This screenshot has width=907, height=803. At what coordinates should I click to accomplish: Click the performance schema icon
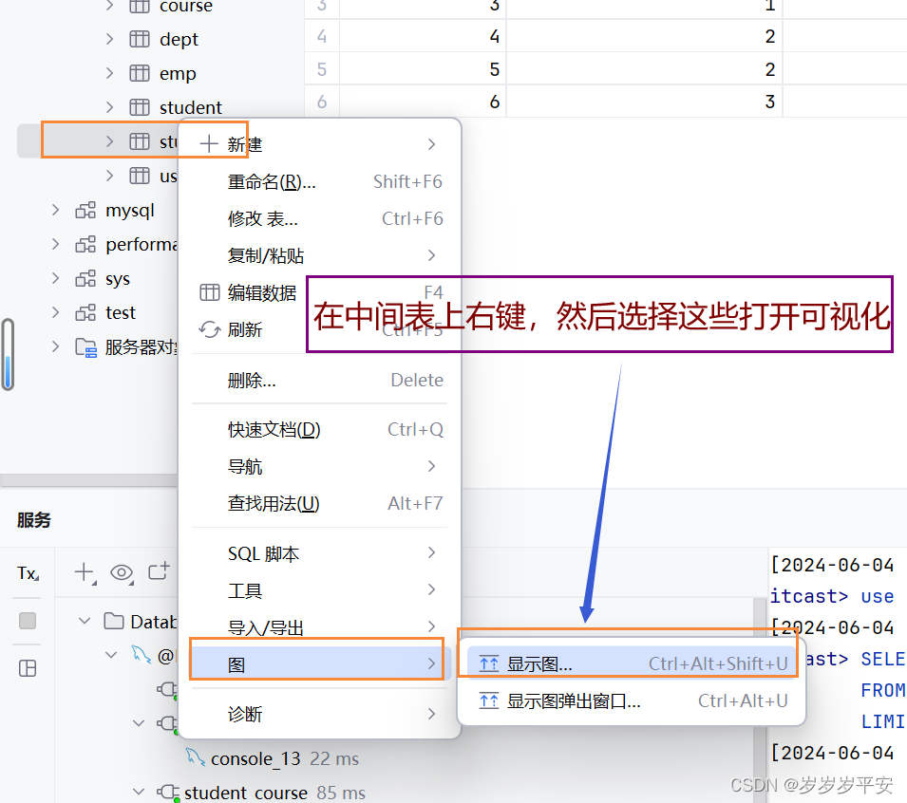click(x=85, y=244)
